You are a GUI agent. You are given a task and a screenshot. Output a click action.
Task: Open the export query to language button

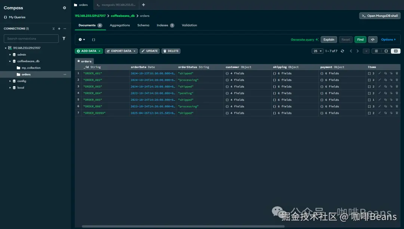pyautogui.click(x=373, y=40)
